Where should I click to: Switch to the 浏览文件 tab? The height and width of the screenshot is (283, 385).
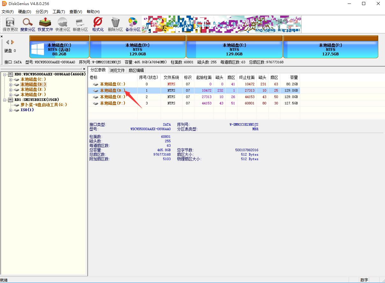point(117,70)
